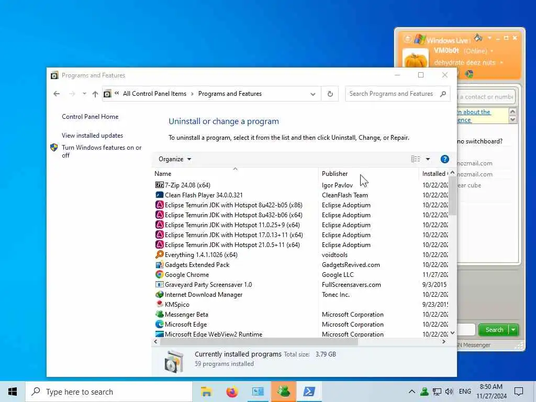Screen dimensions: 536x402
Task: Open the 'about the' link in Messenger
Action: point(474,112)
